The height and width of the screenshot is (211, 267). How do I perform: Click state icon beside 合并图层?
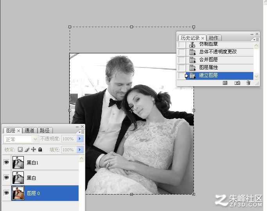pos(192,60)
